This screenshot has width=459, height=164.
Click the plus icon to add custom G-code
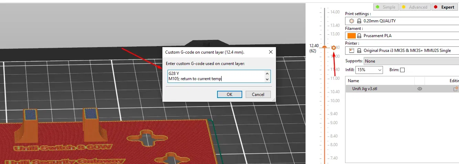tap(334, 48)
